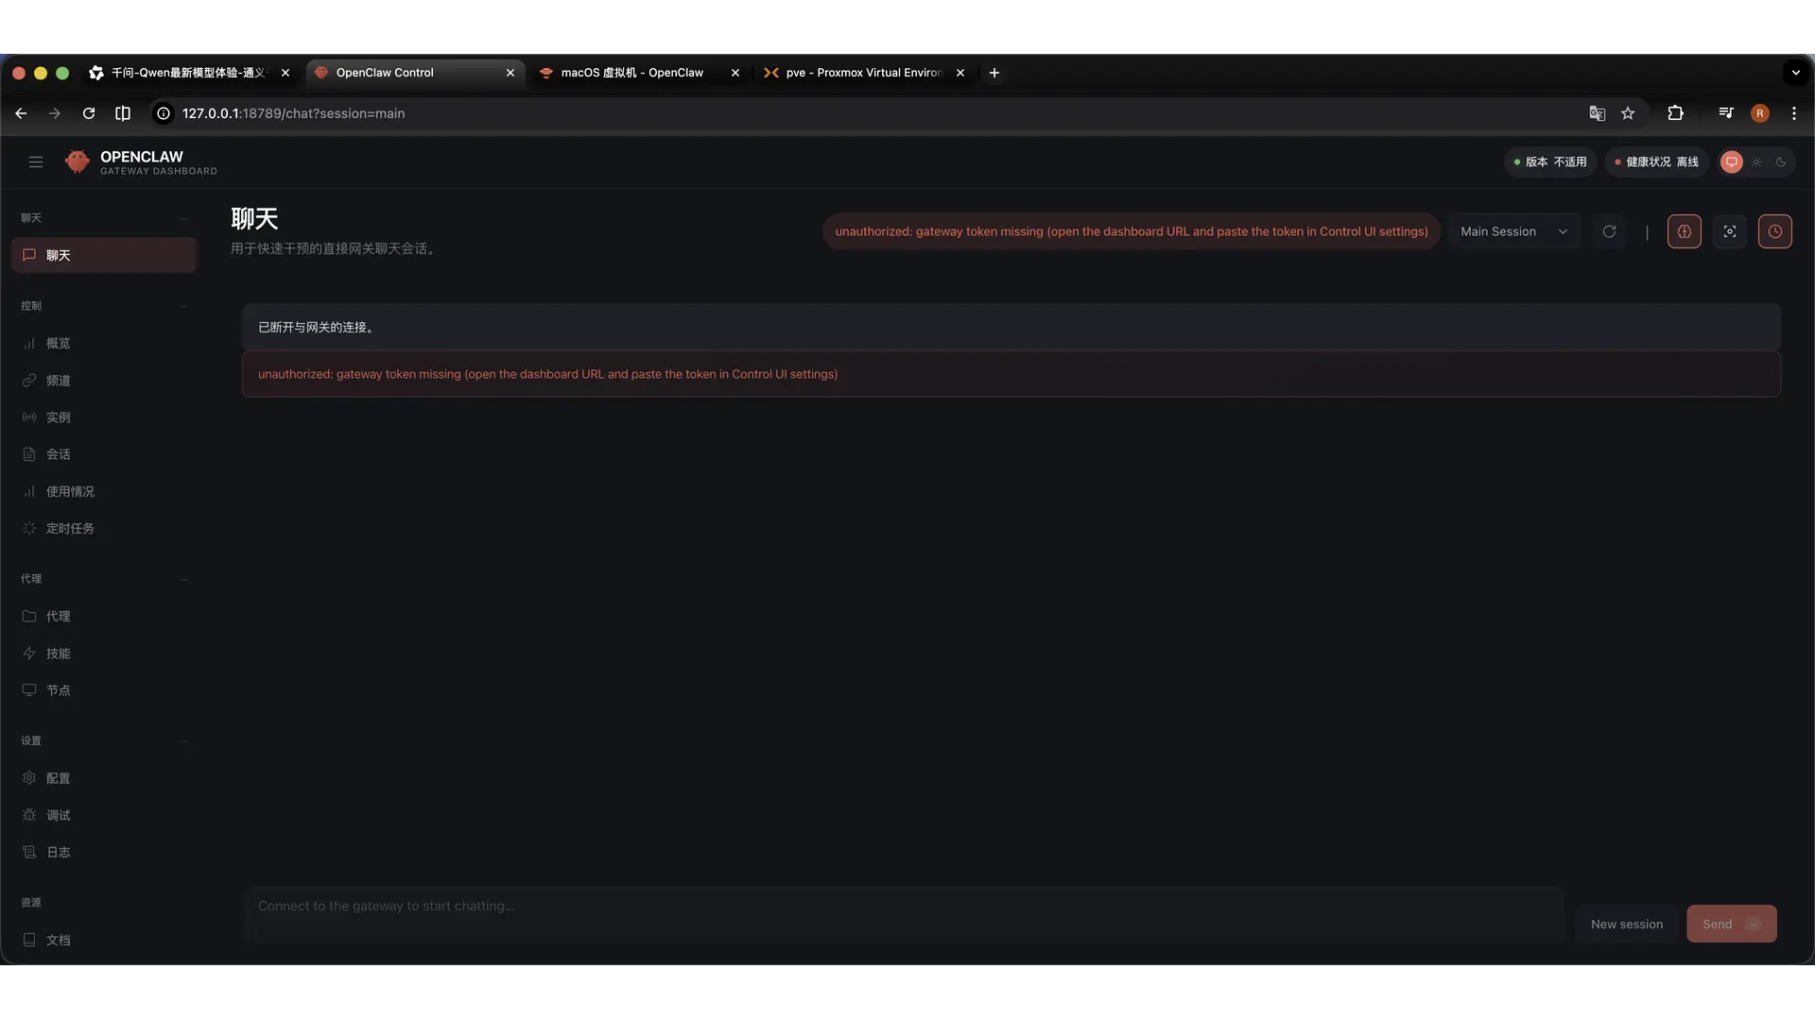Viewport: 1815px width, 1020px height.
Task: Toggle the clock cron-sessions icon
Action: pos(1774,231)
